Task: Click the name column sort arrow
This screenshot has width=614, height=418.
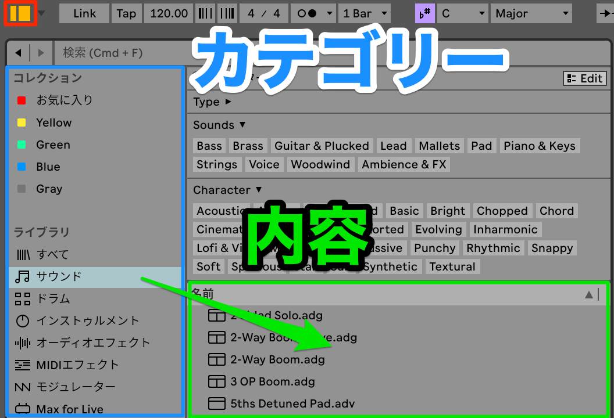Action: click(589, 294)
